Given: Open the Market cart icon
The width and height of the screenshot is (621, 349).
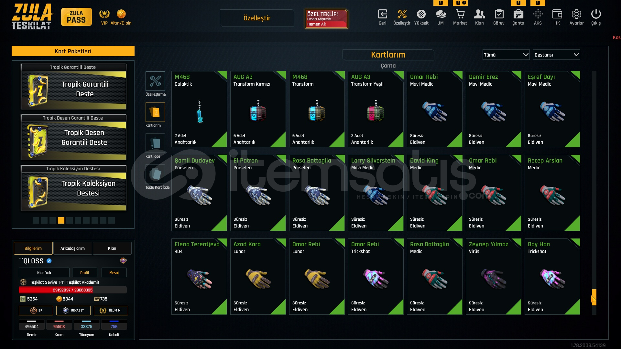Looking at the screenshot, I should (460, 15).
